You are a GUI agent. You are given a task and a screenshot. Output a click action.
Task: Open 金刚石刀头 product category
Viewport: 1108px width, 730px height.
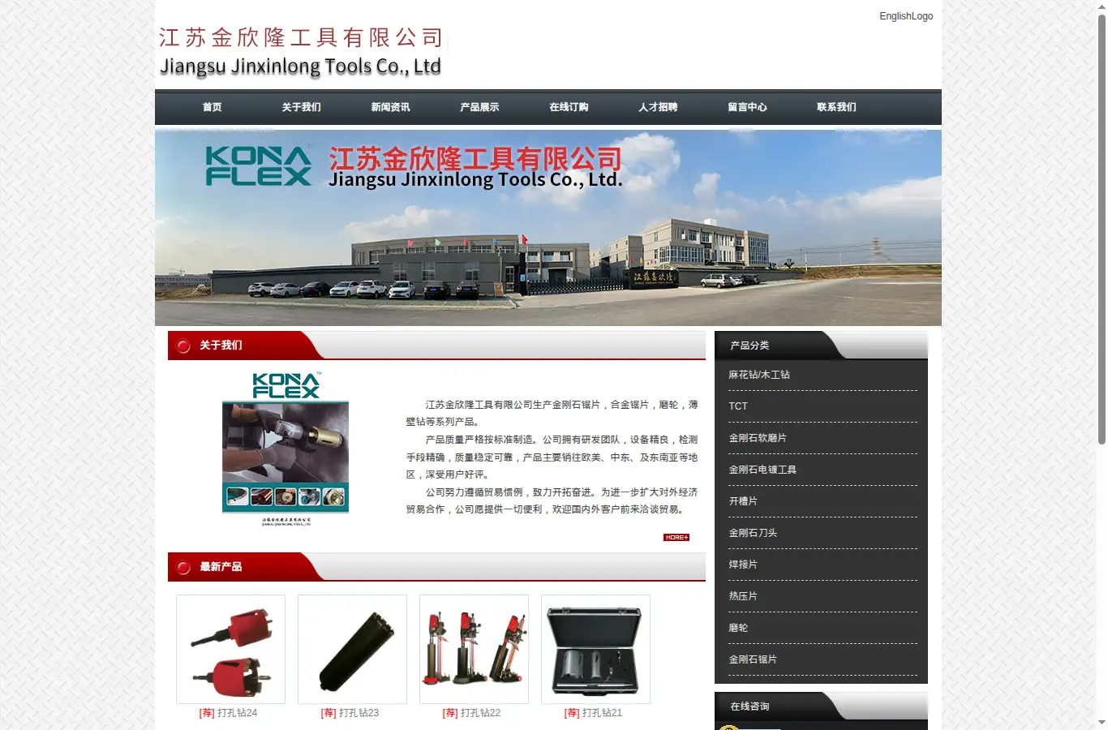(x=753, y=533)
